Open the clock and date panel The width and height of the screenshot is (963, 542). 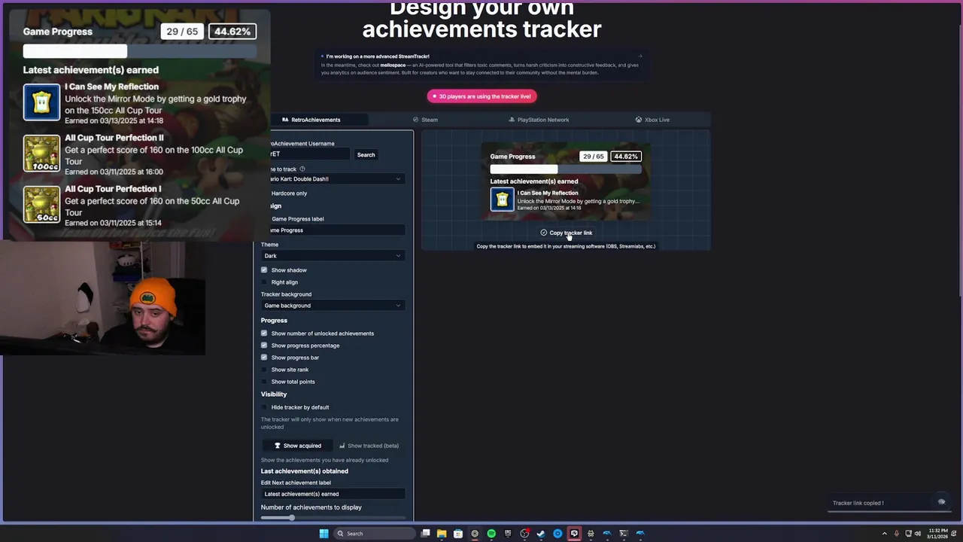coord(937,534)
